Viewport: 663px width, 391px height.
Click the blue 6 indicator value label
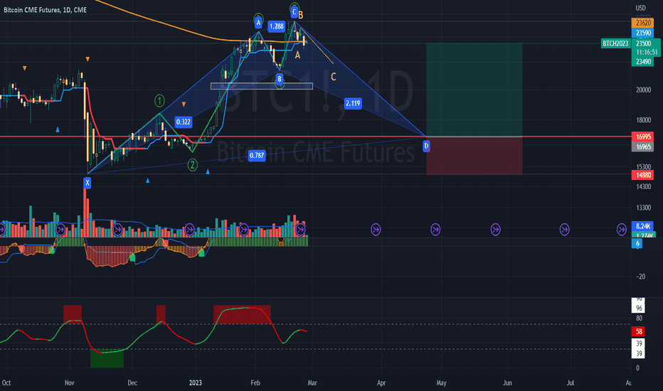coord(637,243)
